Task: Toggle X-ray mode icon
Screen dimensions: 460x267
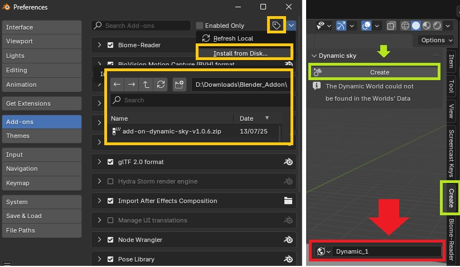Action: (391, 26)
